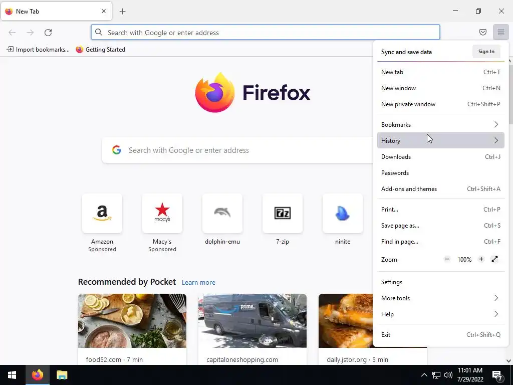Choose Exit to quit Firefox
Viewport: 513px width, 385px height.
[x=441, y=335]
